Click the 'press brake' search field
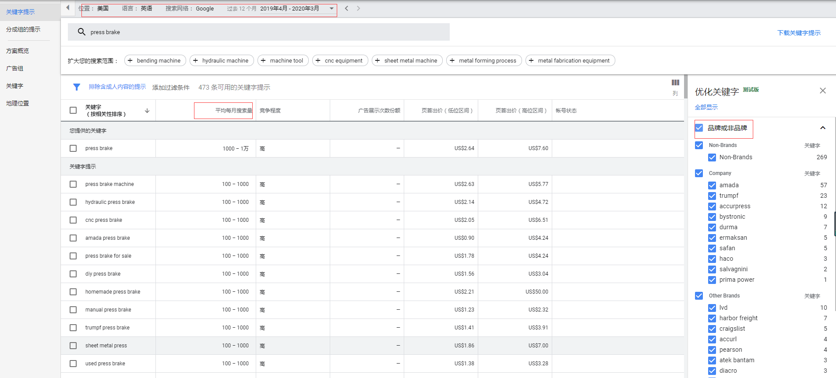 (x=263, y=32)
